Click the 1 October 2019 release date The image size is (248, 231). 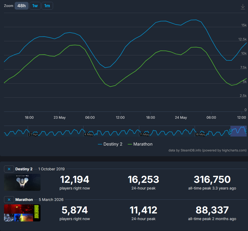[51, 169]
